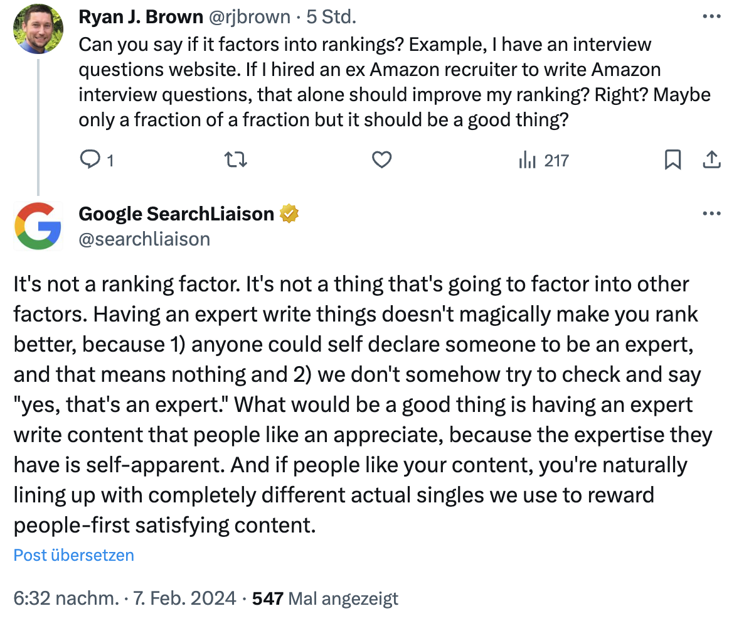View analytics showing 217 views
This screenshot has width=739, height=628.
coord(543,161)
